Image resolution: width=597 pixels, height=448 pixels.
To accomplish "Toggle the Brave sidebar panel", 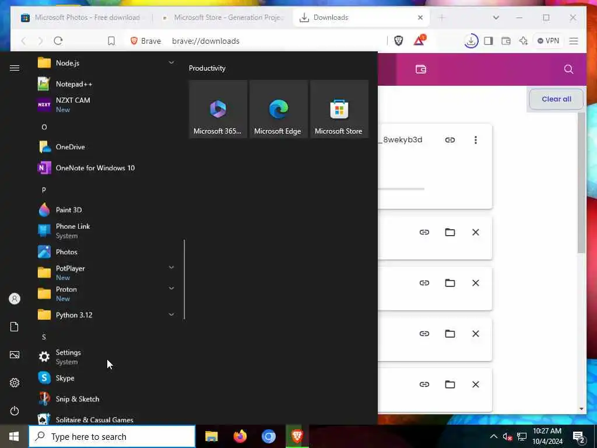I will point(489,41).
